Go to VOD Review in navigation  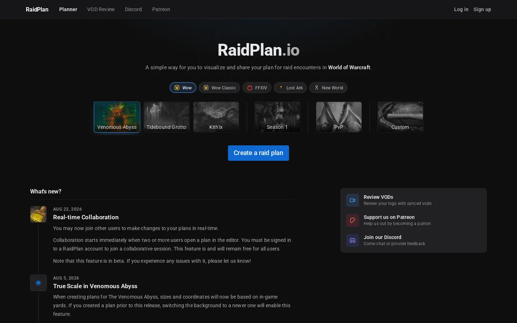101,9
